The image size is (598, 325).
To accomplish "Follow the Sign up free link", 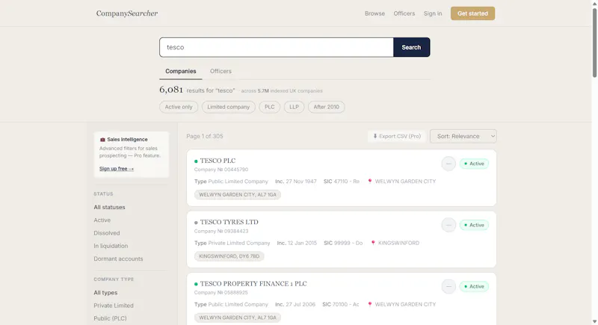I will pos(117,168).
